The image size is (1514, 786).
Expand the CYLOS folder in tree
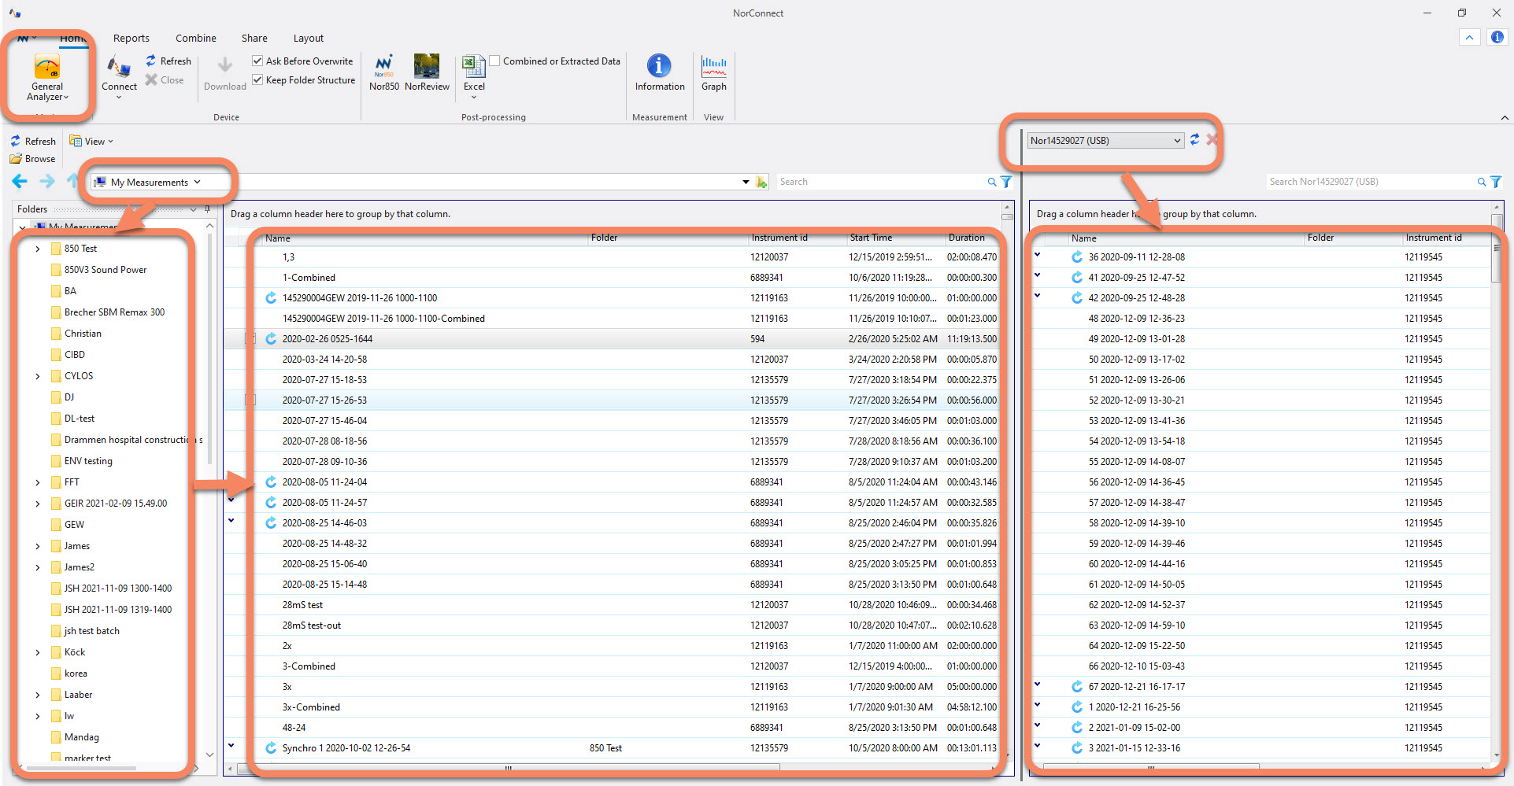click(x=38, y=376)
